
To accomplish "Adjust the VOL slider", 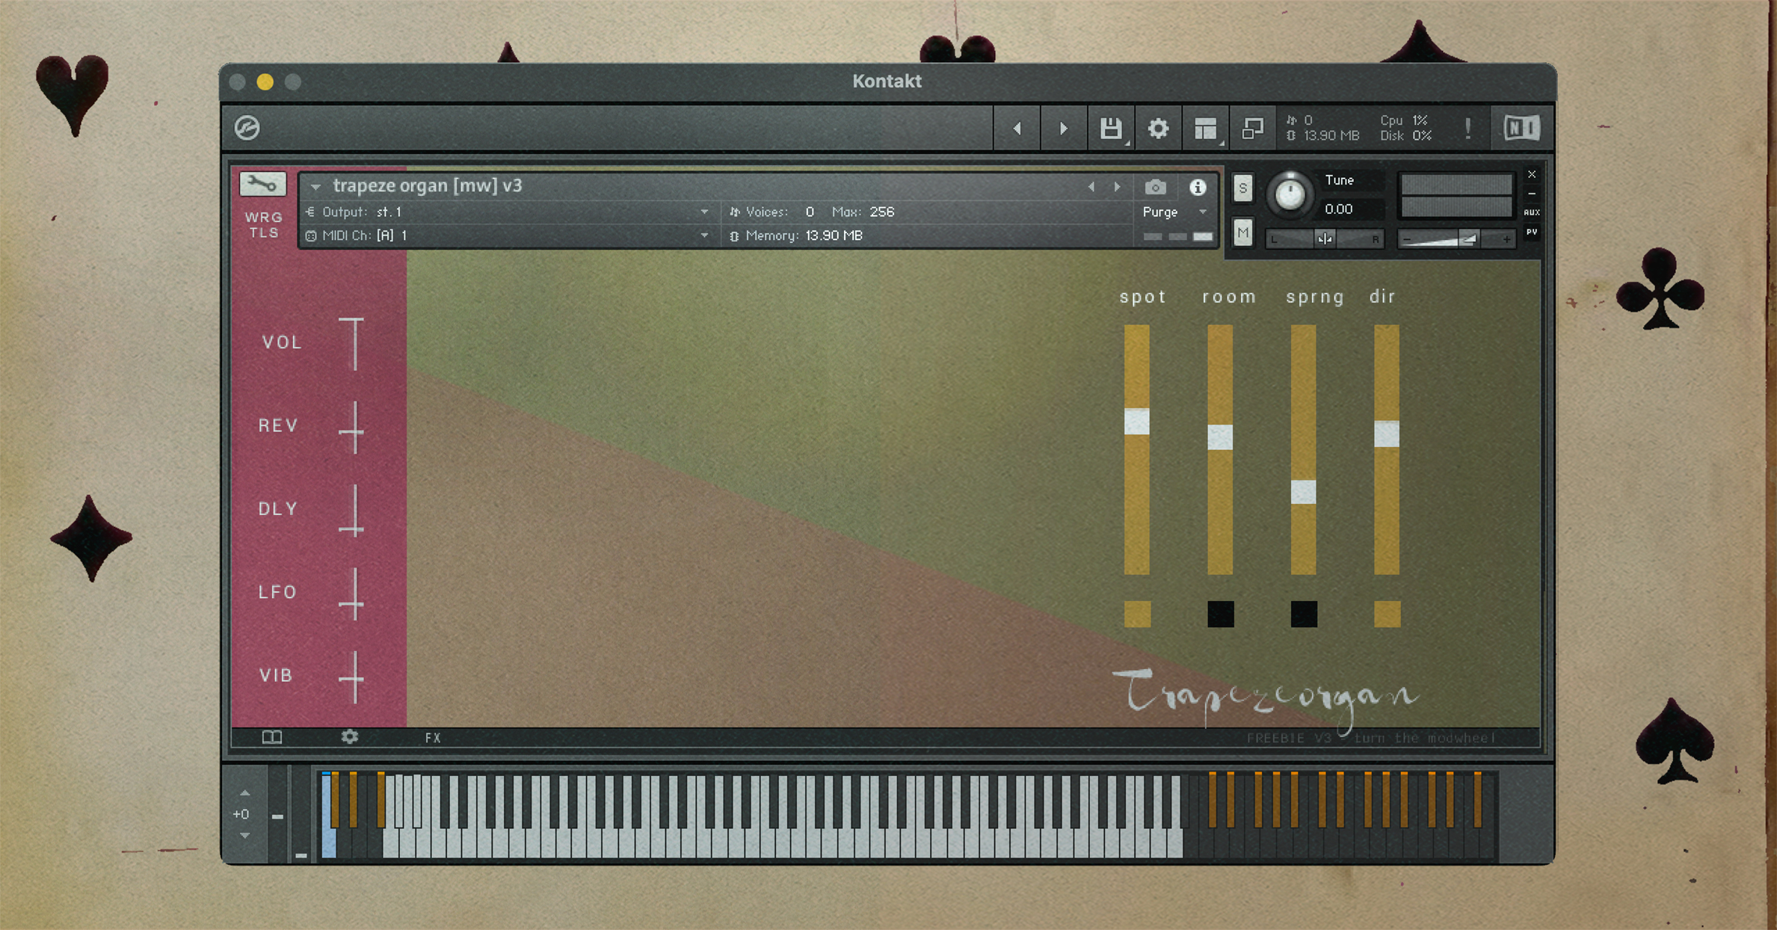I will pos(352,343).
